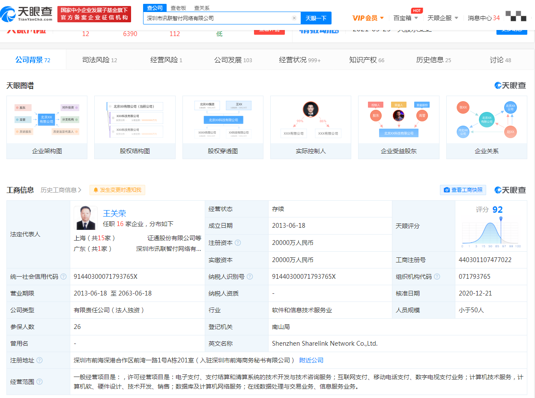Open the 经营状况 tab

pos(300,60)
